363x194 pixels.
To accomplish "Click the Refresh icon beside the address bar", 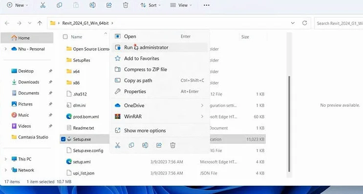I will coord(305,23).
